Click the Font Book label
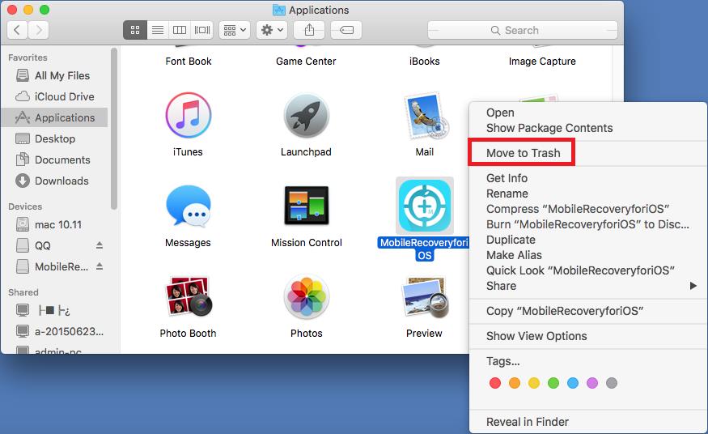 [x=189, y=61]
